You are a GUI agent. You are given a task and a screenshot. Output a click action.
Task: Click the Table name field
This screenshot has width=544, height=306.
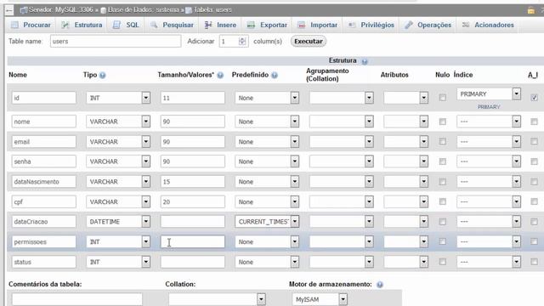(116, 42)
